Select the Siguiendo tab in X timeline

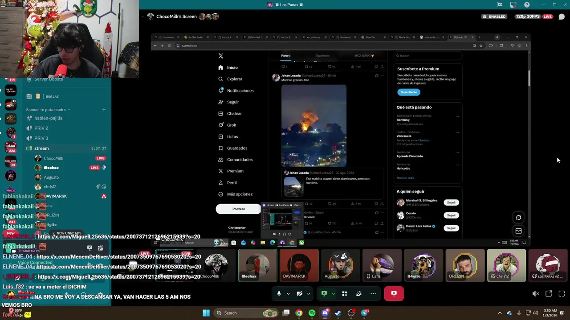click(322, 56)
